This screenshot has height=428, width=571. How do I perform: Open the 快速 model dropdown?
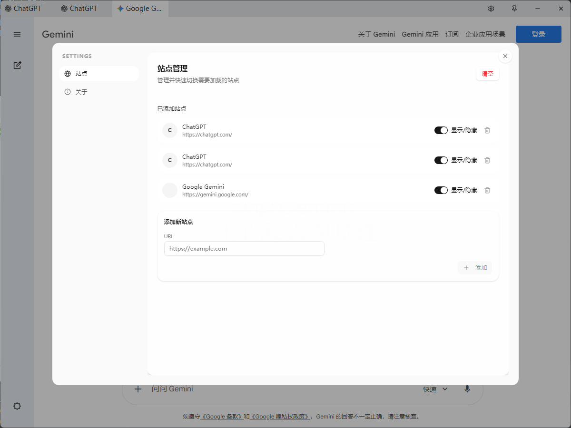[x=435, y=389]
